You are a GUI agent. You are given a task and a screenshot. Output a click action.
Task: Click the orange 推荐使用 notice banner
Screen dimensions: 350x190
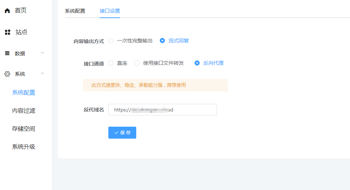pos(155,85)
